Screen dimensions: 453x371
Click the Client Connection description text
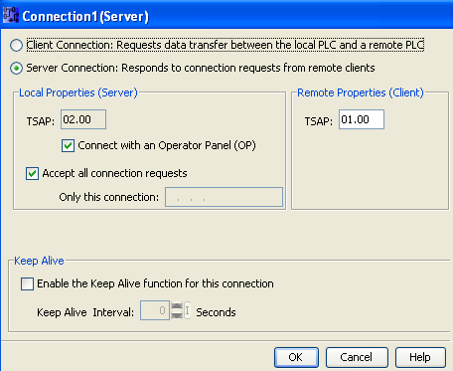click(x=226, y=45)
